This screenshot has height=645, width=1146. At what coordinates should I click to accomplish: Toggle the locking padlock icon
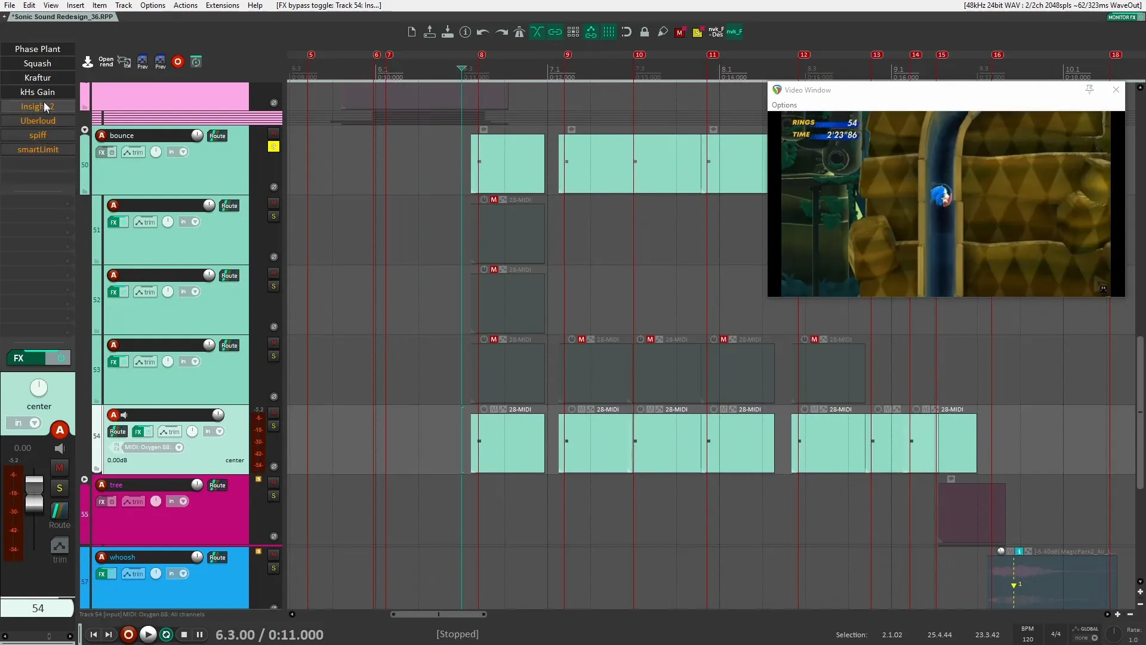(x=645, y=32)
